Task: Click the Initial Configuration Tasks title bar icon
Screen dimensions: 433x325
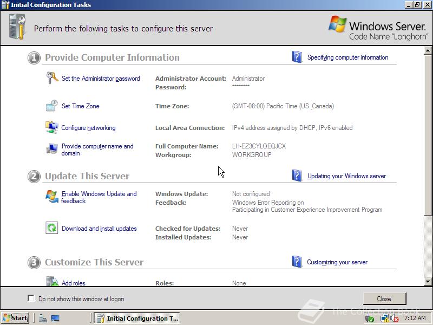Action: tap(5, 5)
